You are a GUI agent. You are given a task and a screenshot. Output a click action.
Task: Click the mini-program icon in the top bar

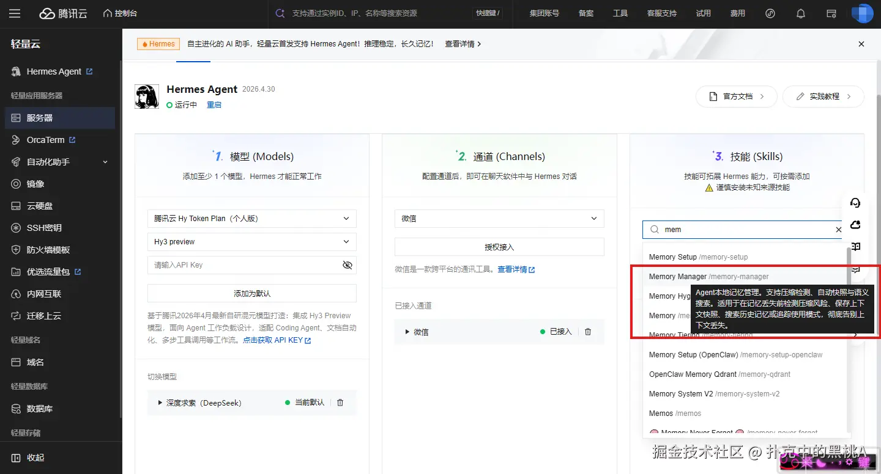tap(771, 13)
